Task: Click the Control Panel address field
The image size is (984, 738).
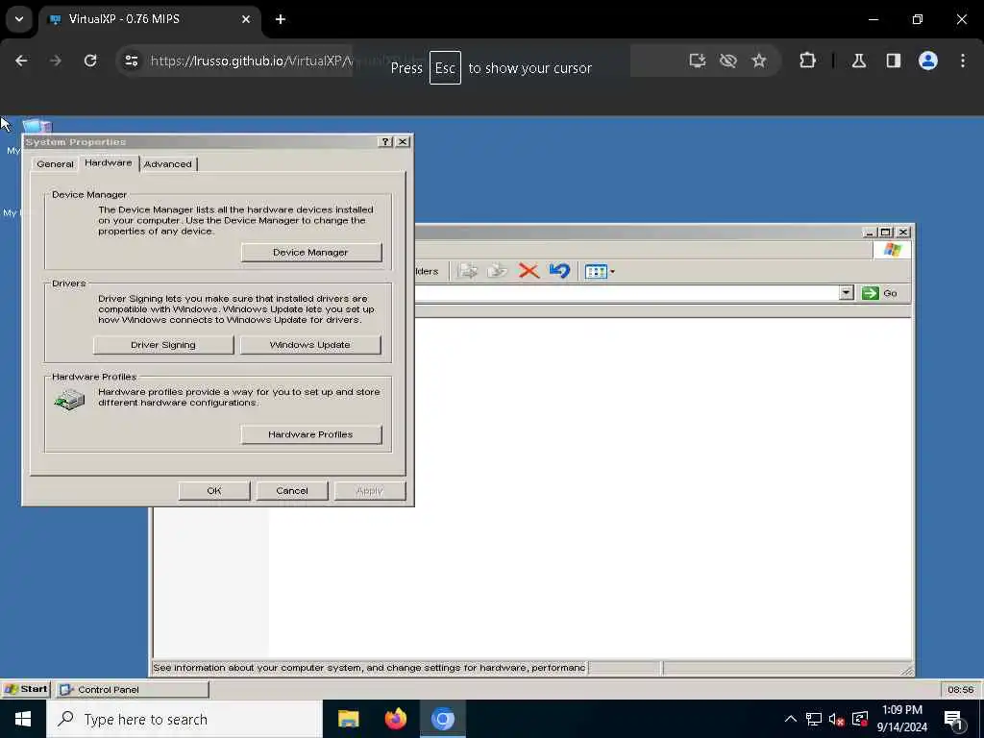Action: (627, 293)
